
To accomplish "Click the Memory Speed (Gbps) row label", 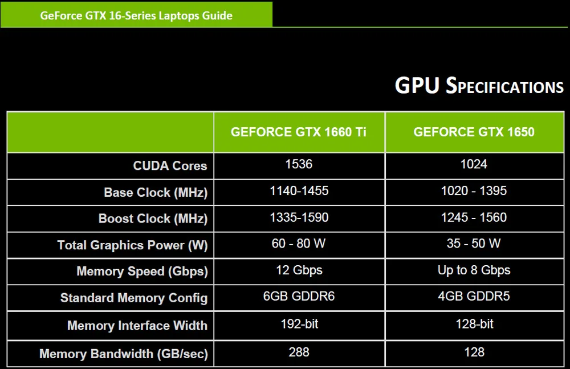I will (x=142, y=271).
